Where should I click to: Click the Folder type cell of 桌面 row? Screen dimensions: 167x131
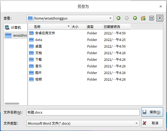pyautogui.click(x=92, y=46)
